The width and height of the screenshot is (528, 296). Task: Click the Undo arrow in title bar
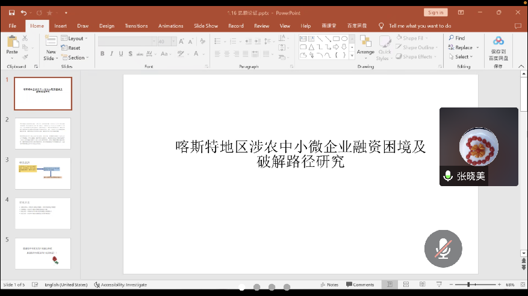pyautogui.click(x=23, y=12)
